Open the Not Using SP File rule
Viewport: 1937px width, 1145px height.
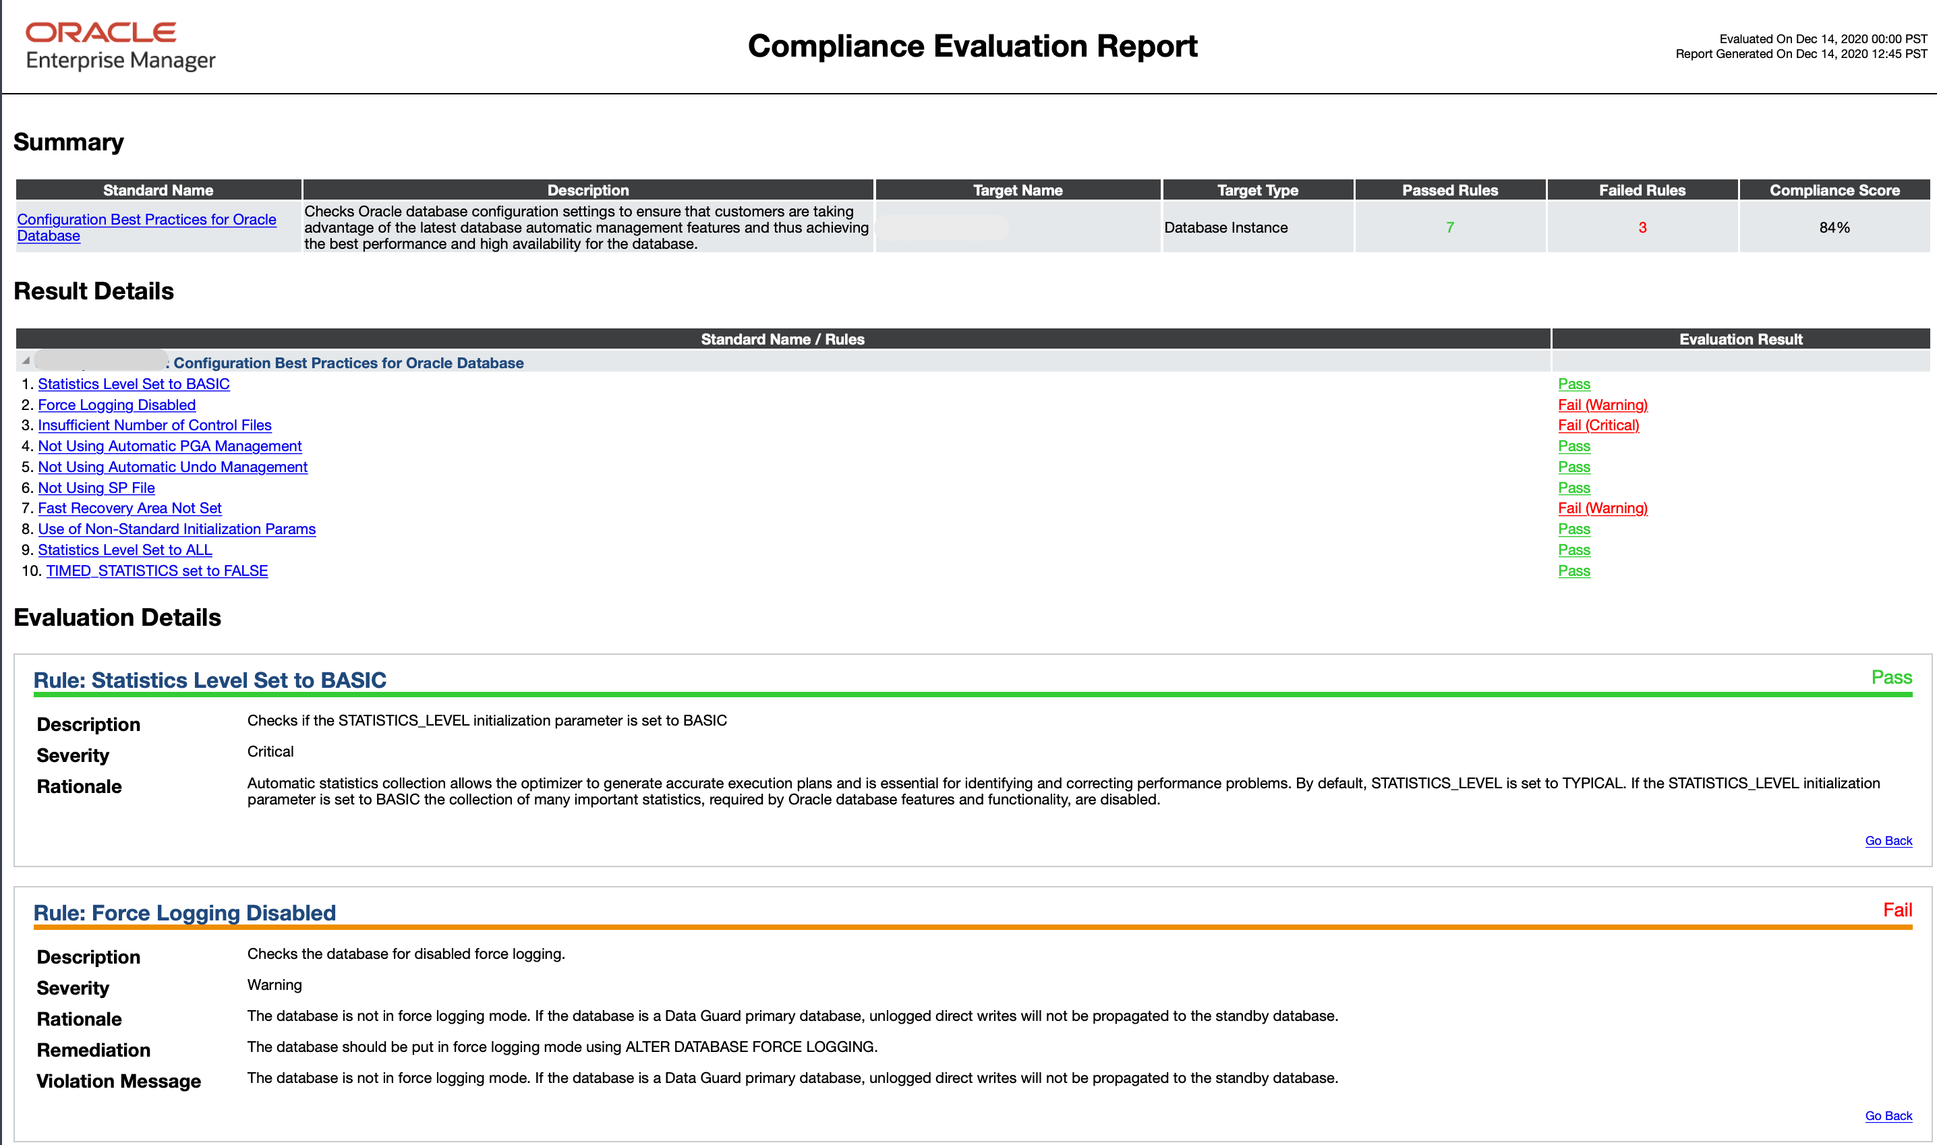96,488
